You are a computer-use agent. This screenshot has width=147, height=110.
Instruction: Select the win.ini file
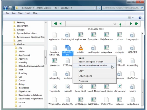[x=133, y=88]
